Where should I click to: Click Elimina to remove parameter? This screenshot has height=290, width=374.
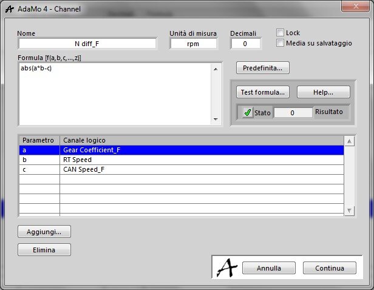[45, 249]
